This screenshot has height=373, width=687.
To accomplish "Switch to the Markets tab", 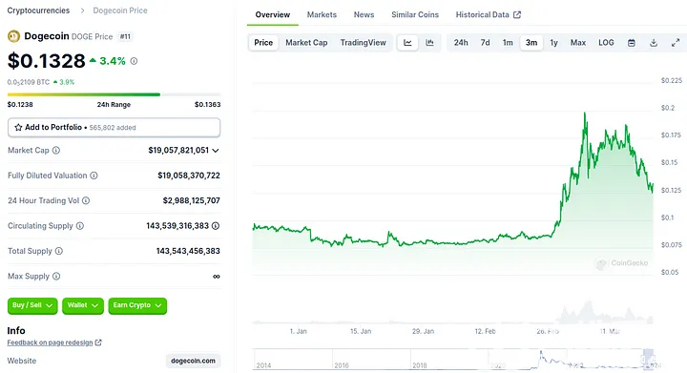I will 322,15.
